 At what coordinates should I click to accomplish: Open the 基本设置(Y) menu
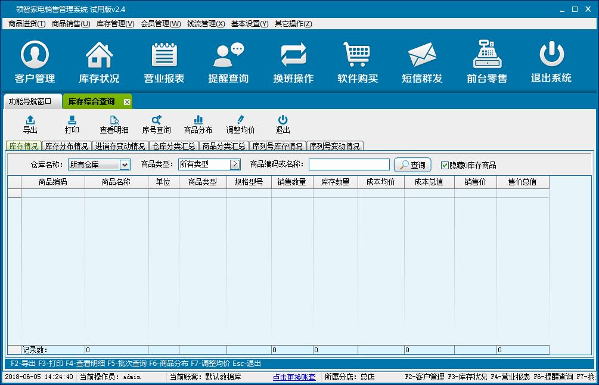[x=250, y=24]
